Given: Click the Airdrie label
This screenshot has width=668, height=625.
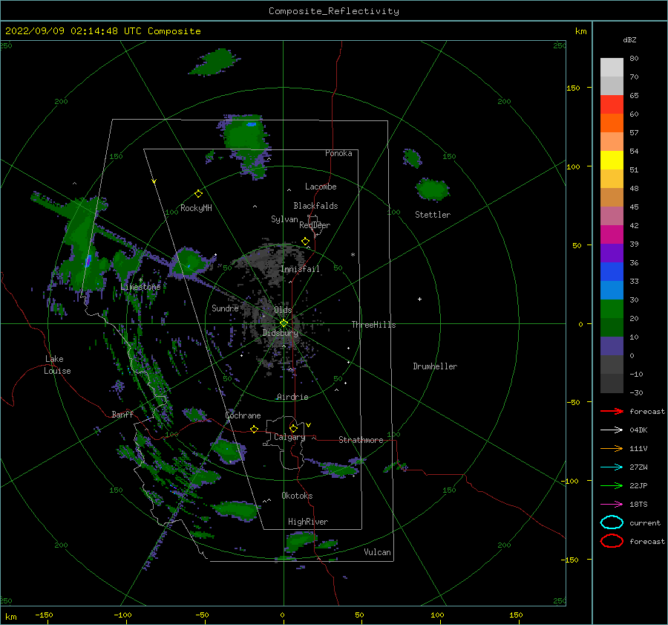Looking at the screenshot, I should pyautogui.click(x=292, y=397).
